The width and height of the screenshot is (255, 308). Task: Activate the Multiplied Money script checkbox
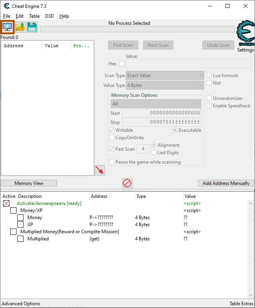[13, 232]
